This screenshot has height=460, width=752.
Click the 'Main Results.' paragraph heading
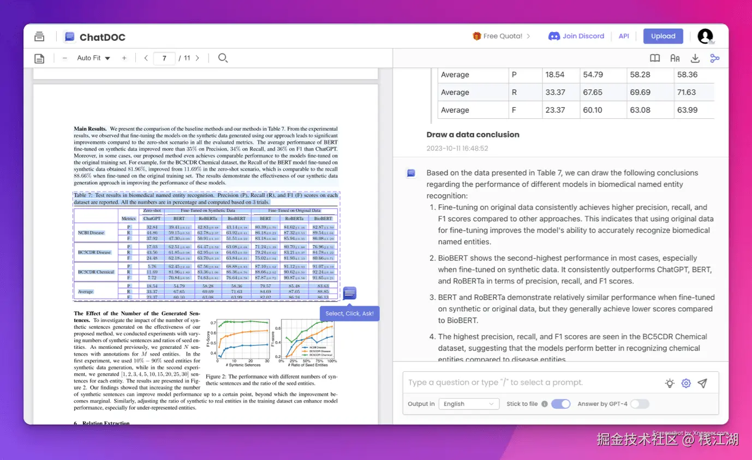coord(90,129)
